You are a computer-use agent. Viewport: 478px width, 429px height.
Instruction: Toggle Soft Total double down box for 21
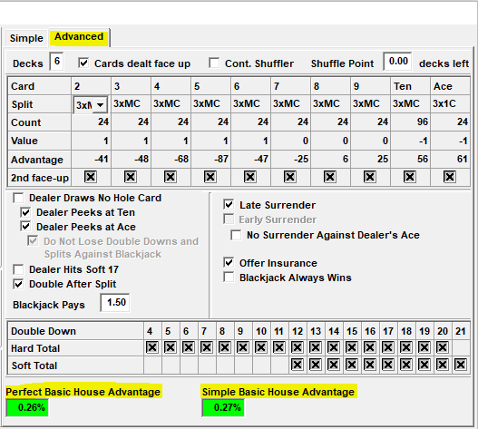click(x=461, y=365)
